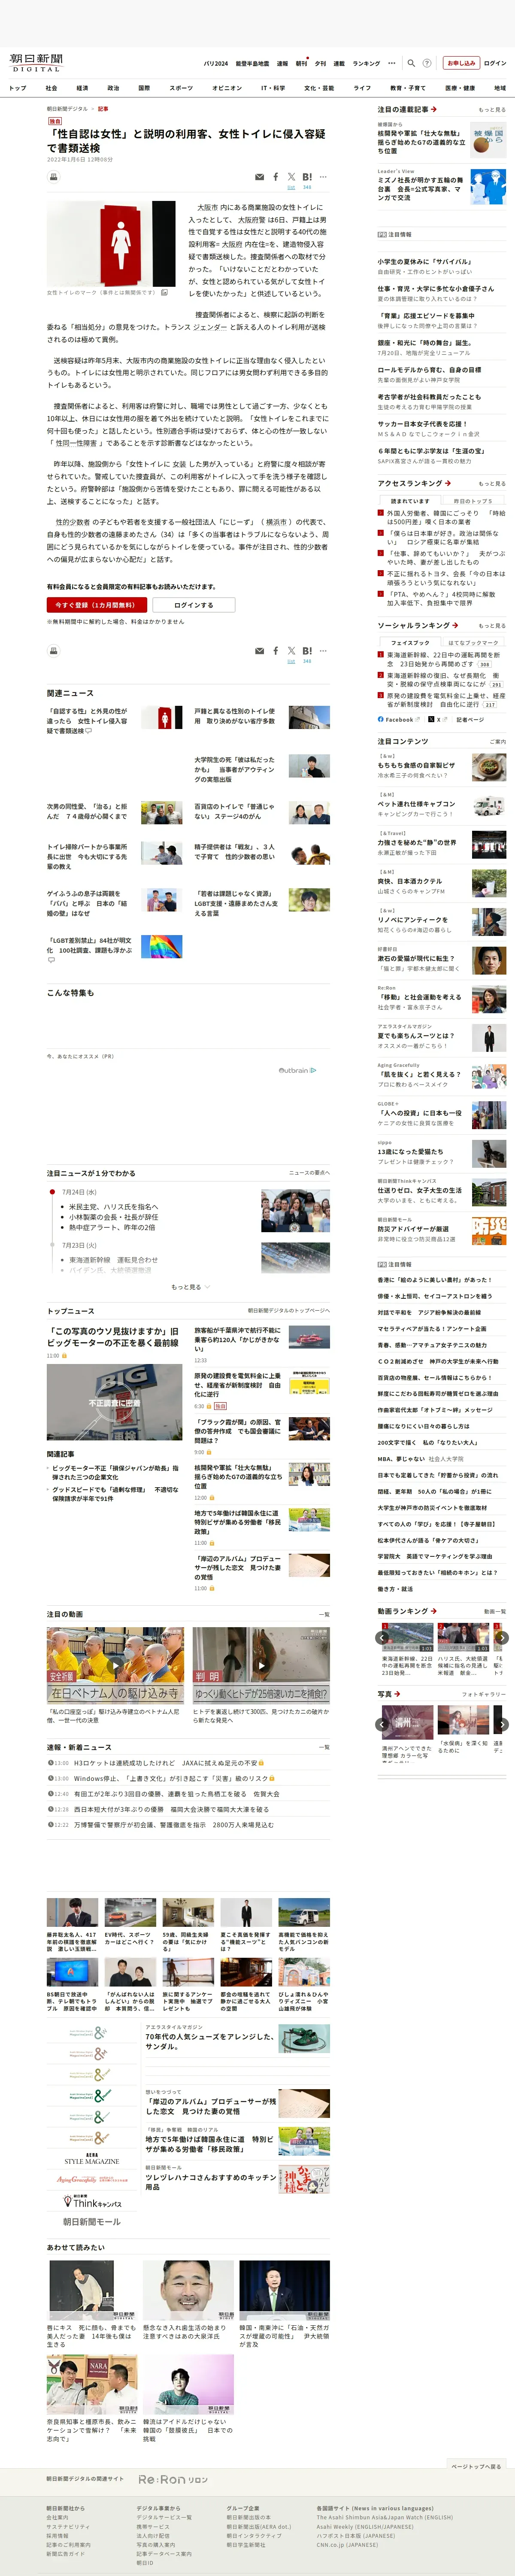Show previous video ranking items arrow
The width and height of the screenshot is (515, 2576).
pos(382,1638)
